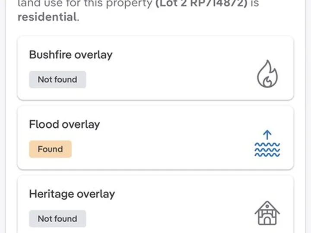Click the arched doorway of heritage house icon
This screenshot has width=311, height=233.
pos(267,220)
